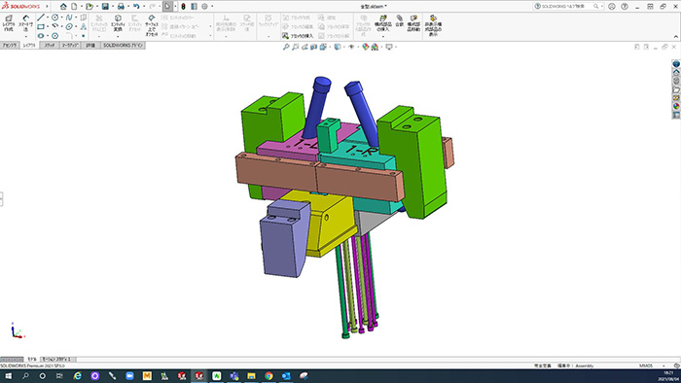Click the Rebuild traffic light icon
Screen dimensions: 681x383
click(x=183, y=7)
